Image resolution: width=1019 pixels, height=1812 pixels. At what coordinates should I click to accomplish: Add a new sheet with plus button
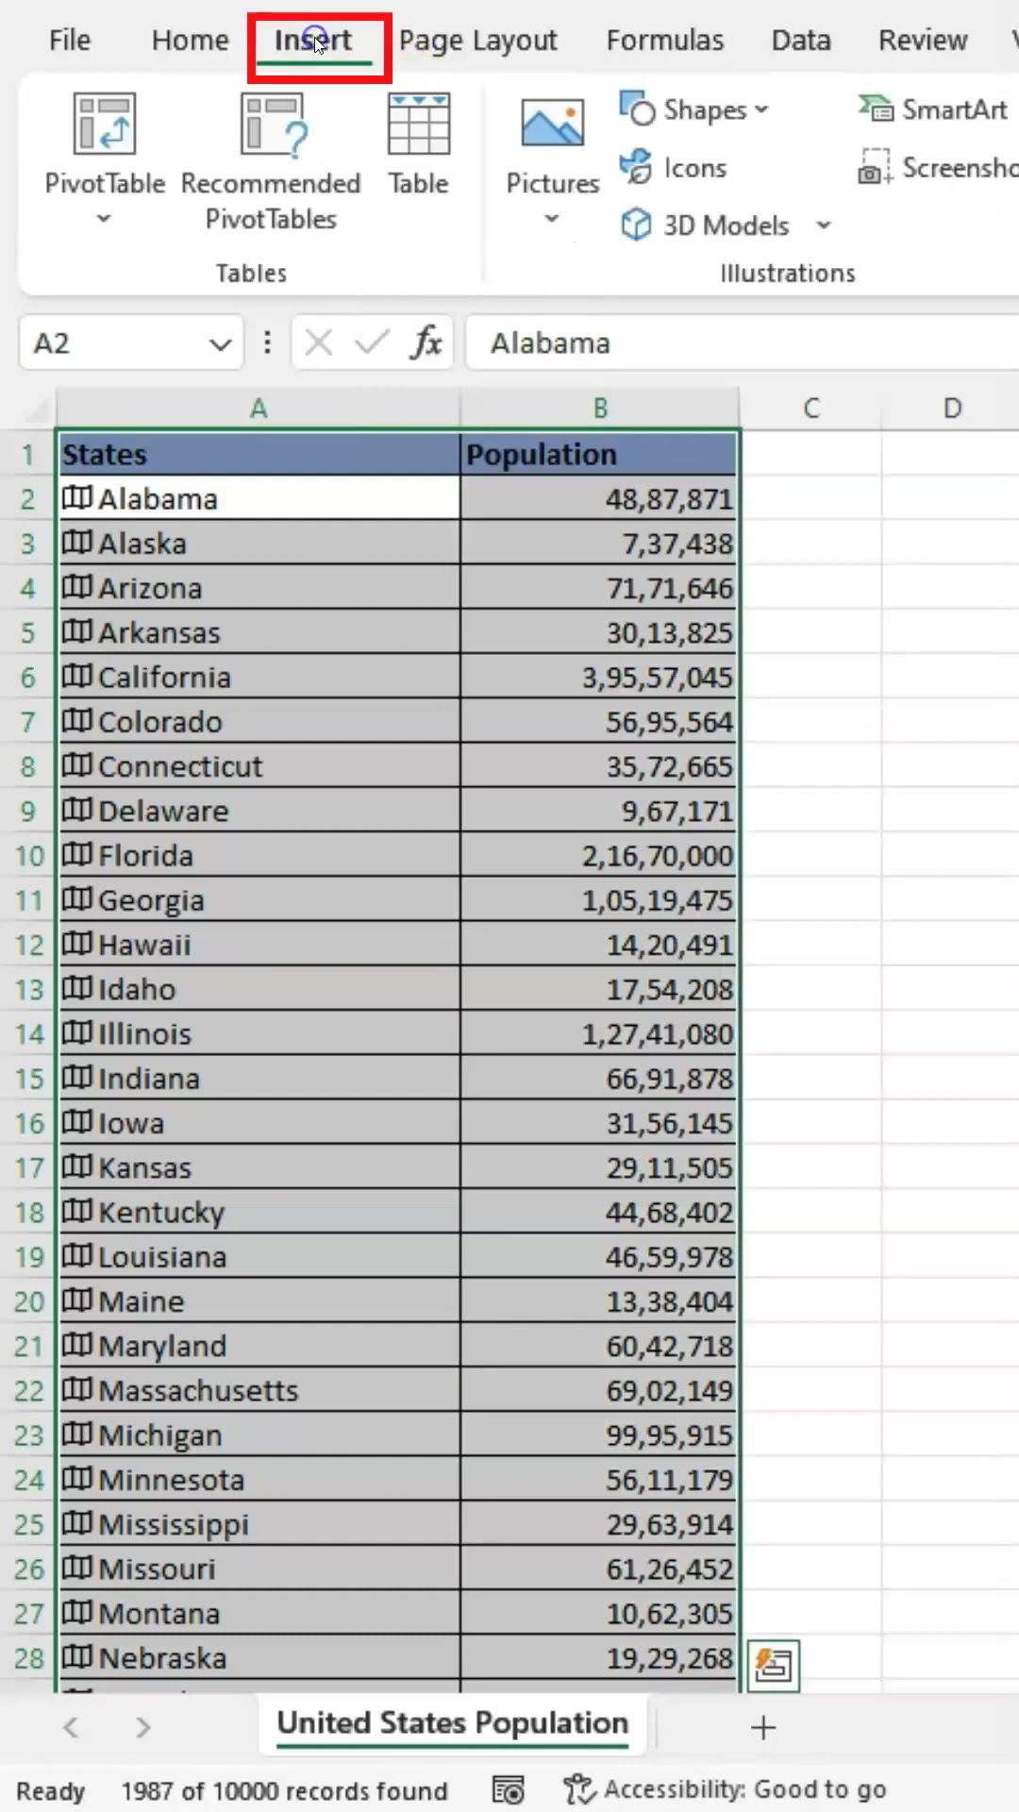763,1727
